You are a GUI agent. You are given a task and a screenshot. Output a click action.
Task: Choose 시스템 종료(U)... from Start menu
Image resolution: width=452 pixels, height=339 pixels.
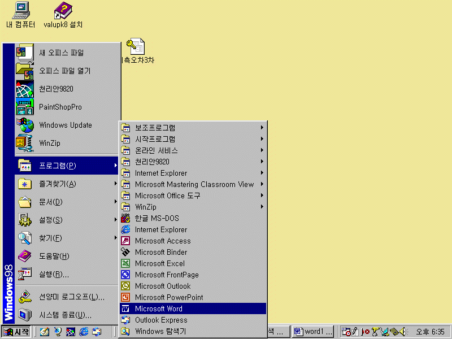(x=67, y=315)
